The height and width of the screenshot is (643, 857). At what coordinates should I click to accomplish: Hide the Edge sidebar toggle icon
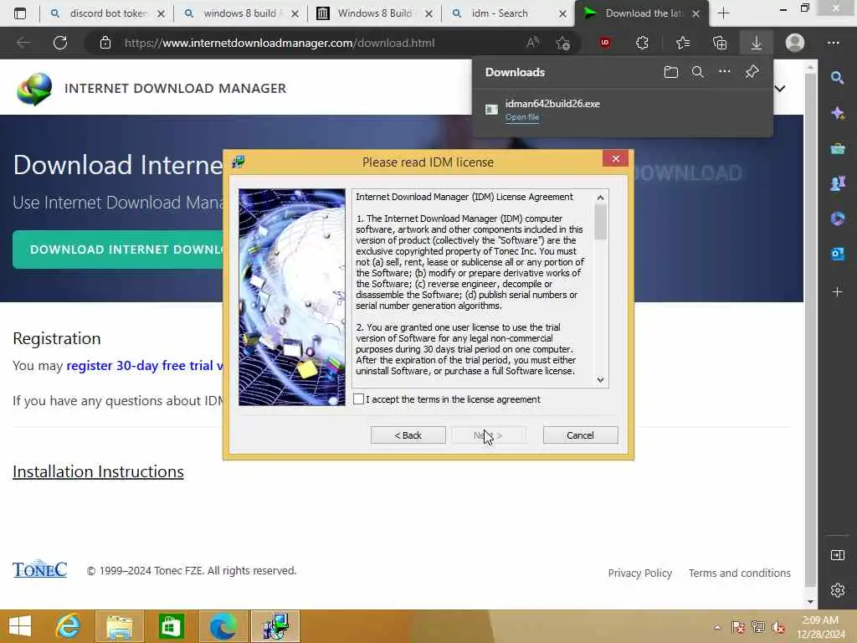tap(837, 556)
